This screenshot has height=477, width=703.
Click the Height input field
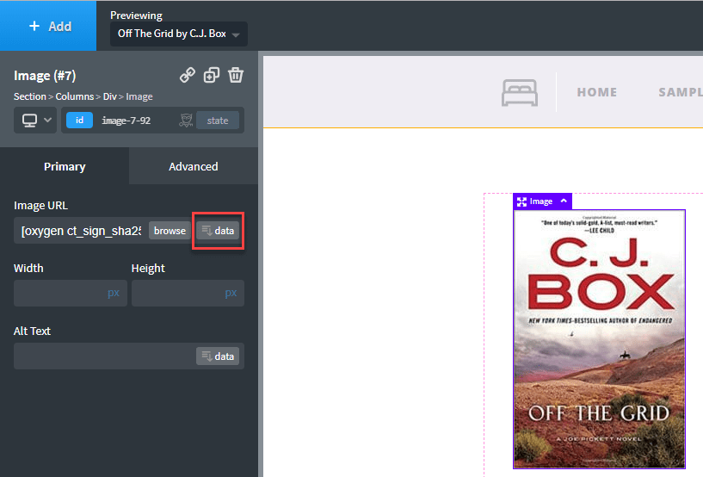coord(178,293)
